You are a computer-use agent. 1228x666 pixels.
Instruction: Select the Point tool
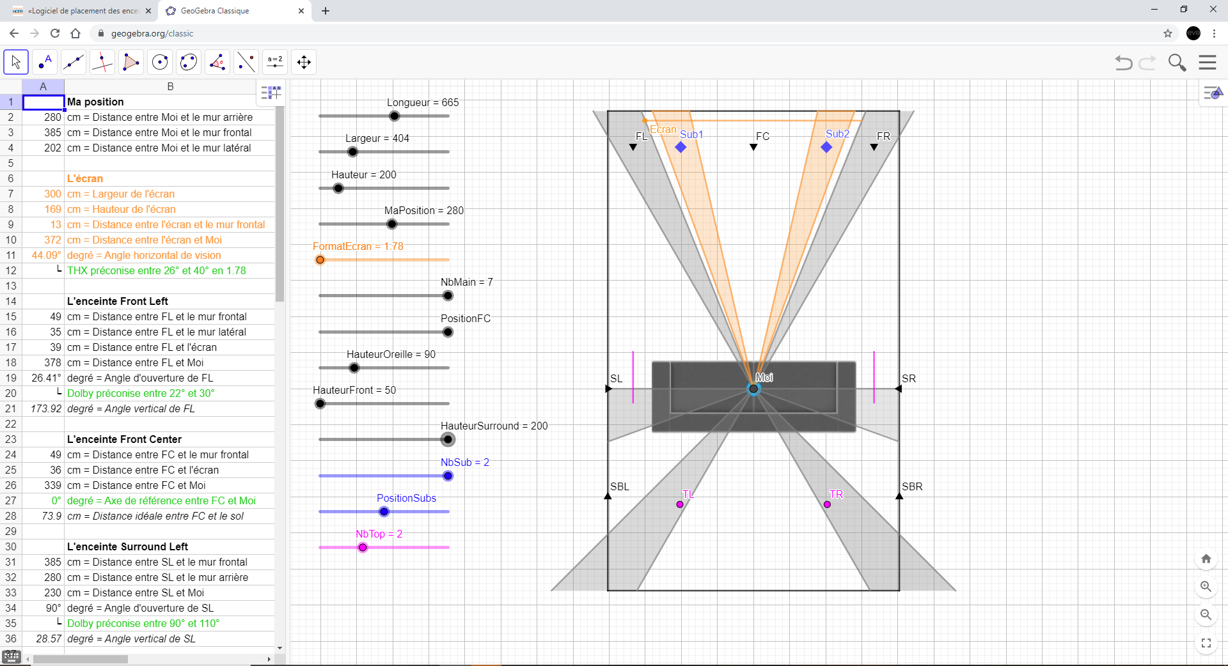[x=45, y=62]
